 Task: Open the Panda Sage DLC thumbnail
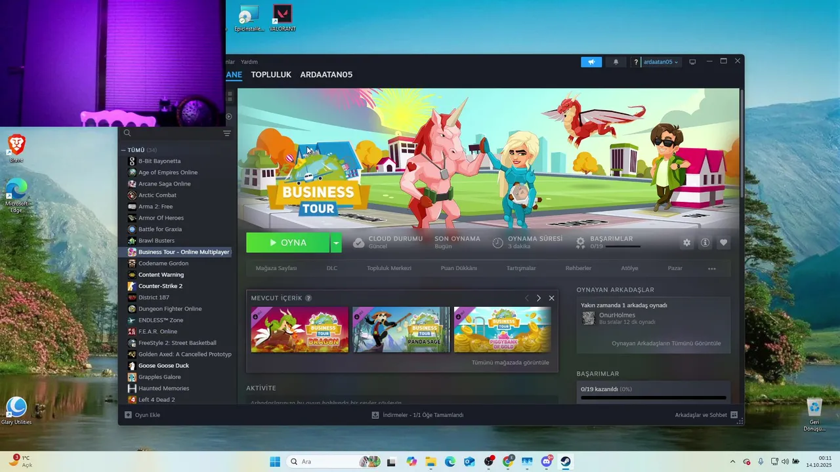coord(401,330)
